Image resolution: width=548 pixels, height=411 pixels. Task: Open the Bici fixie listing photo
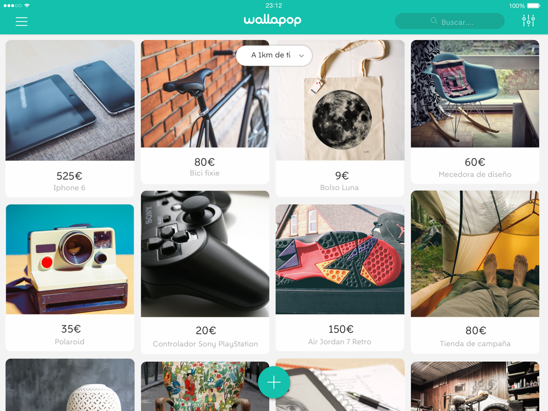(205, 94)
